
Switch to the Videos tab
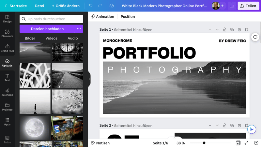(51, 38)
